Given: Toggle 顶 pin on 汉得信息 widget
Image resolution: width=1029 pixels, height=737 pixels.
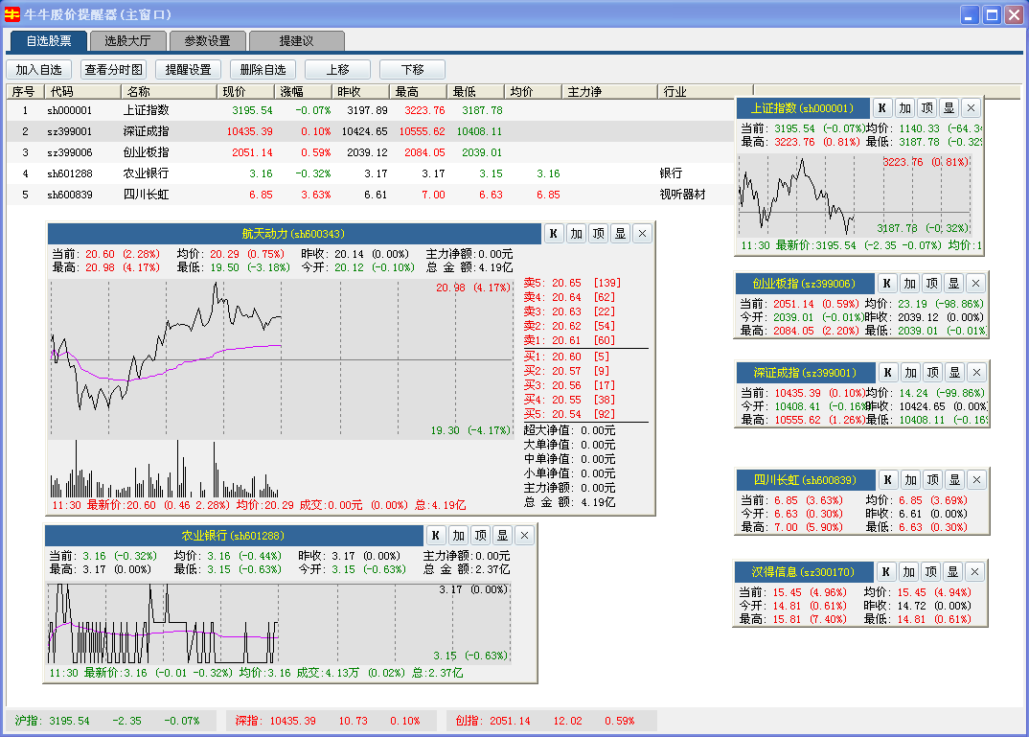Looking at the screenshot, I should [931, 572].
